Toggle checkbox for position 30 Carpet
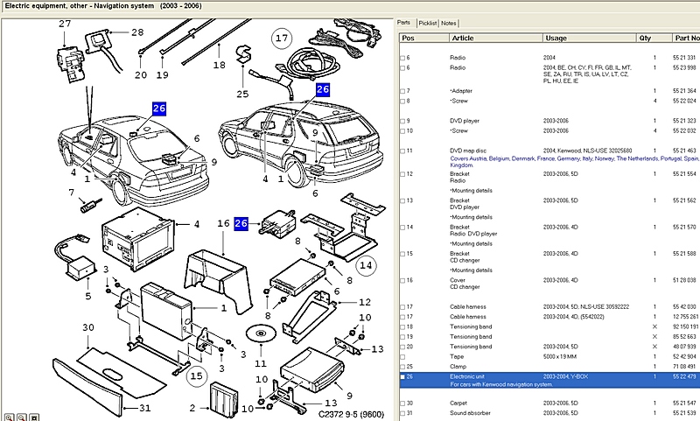The height and width of the screenshot is (421, 700). click(402, 403)
